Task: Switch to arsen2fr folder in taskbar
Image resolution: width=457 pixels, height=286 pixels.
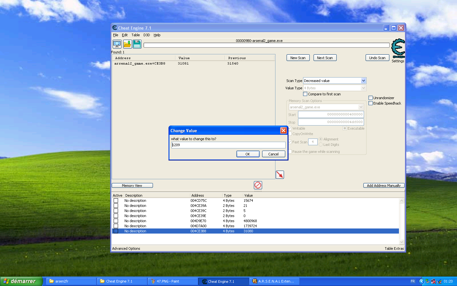Action: pos(71,281)
